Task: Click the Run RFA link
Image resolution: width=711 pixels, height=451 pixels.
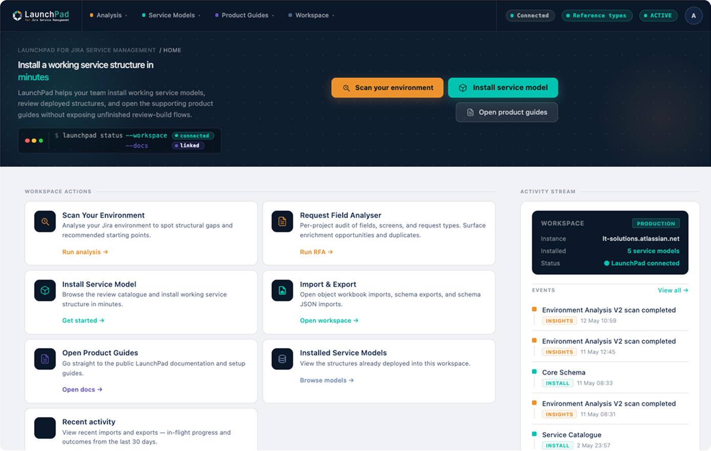Action: coord(316,252)
